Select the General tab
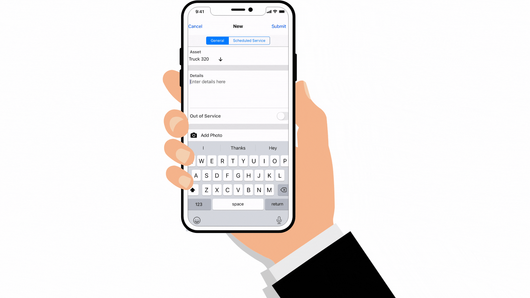530x298 pixels. 217,40
